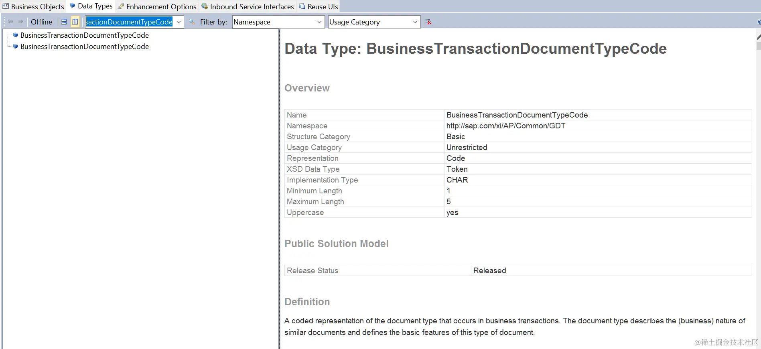Click the Representation row label
761x349 pixels.
(x=313, y=158)
